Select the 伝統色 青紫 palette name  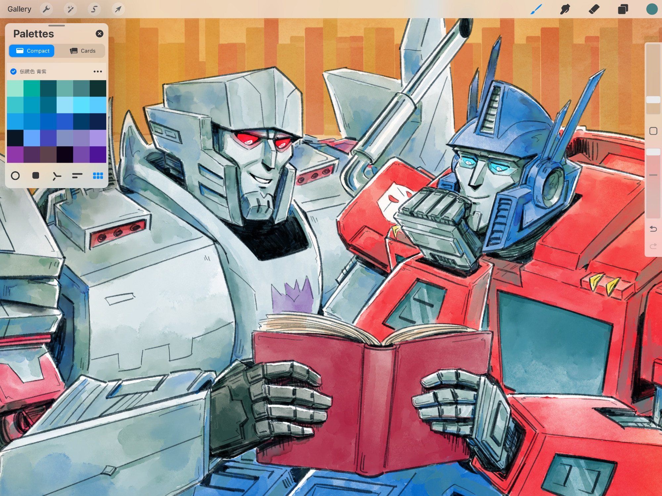33,71
